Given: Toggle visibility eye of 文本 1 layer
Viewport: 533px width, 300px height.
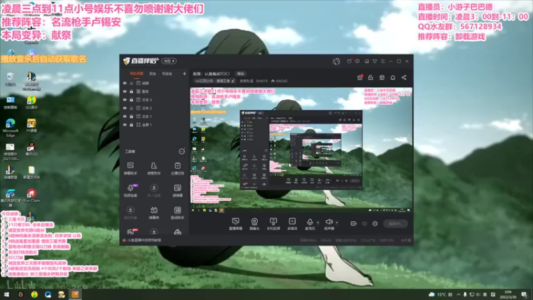Looking at the screenshot, I should tap(125, 116).
